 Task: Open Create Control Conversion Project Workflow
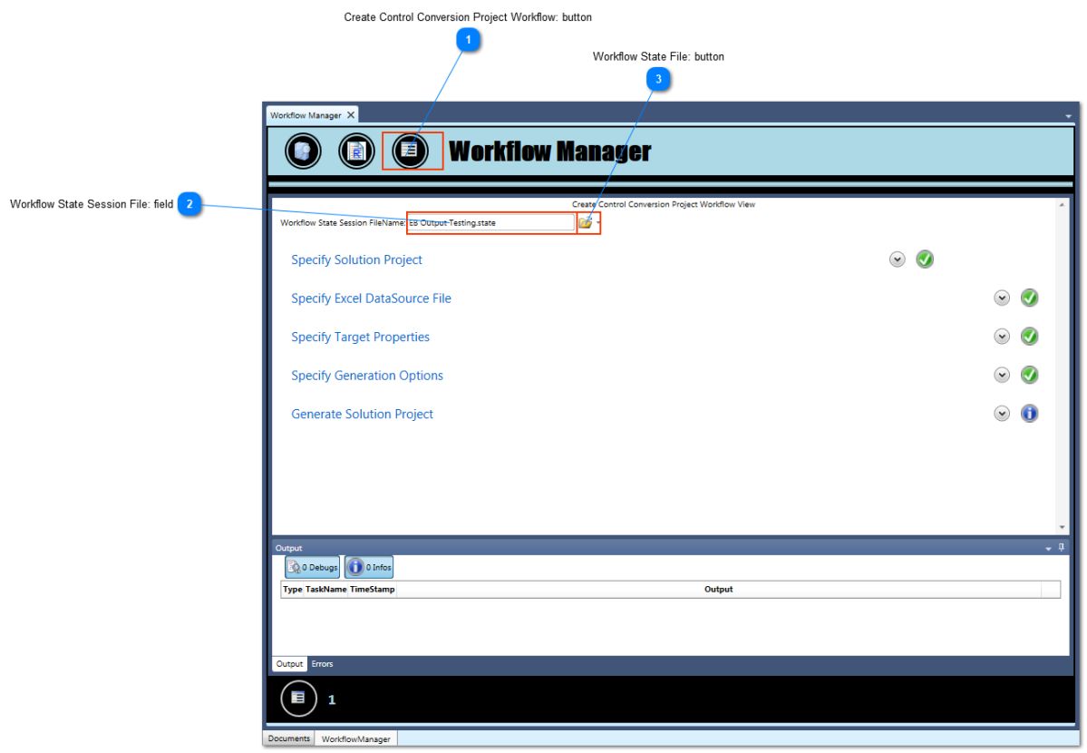410,151
